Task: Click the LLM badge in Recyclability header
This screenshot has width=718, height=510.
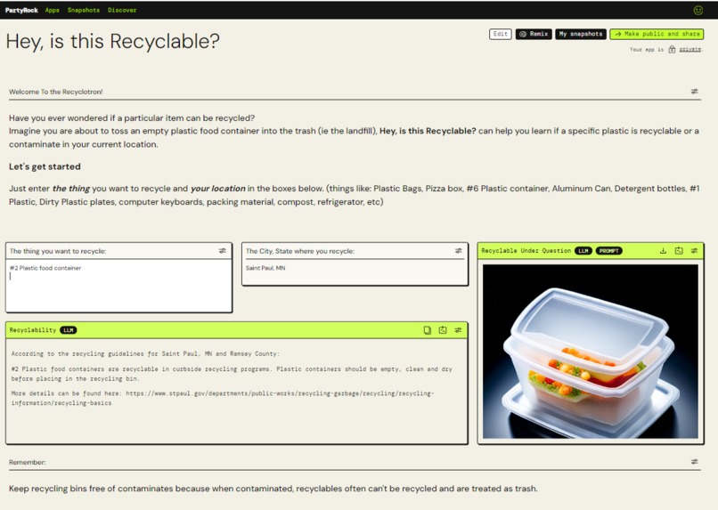Action: 69,330
